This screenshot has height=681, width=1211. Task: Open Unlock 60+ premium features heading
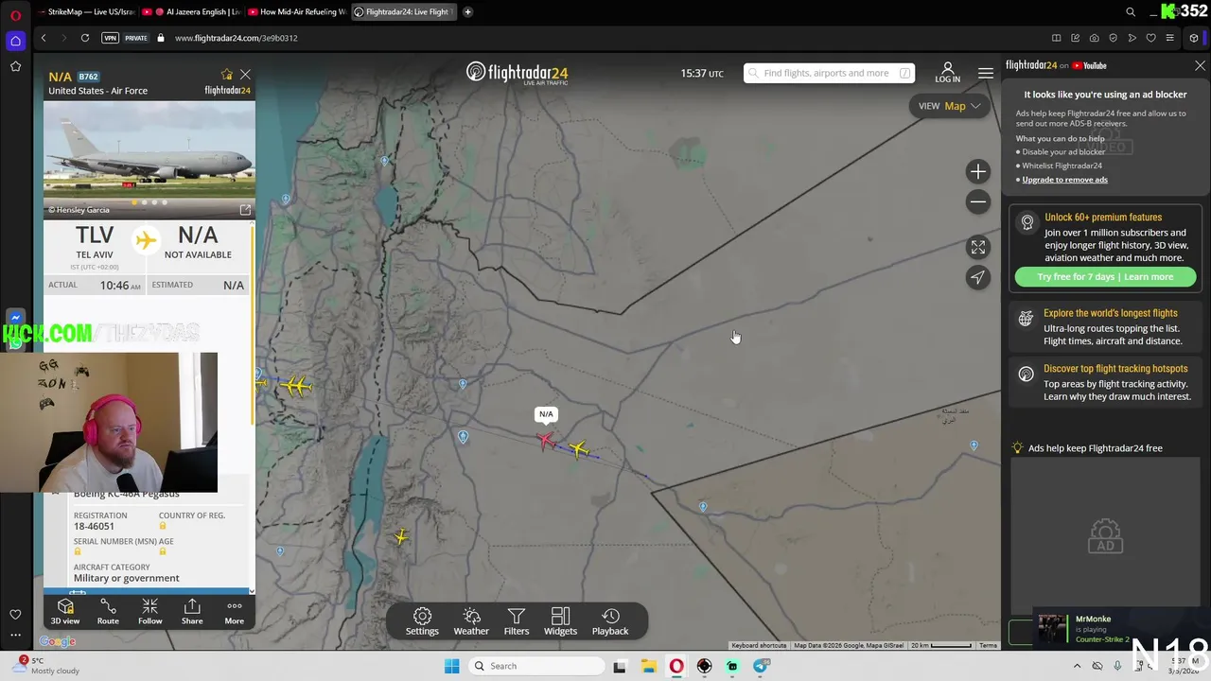pyautogui.click(x=1103, y=218)
